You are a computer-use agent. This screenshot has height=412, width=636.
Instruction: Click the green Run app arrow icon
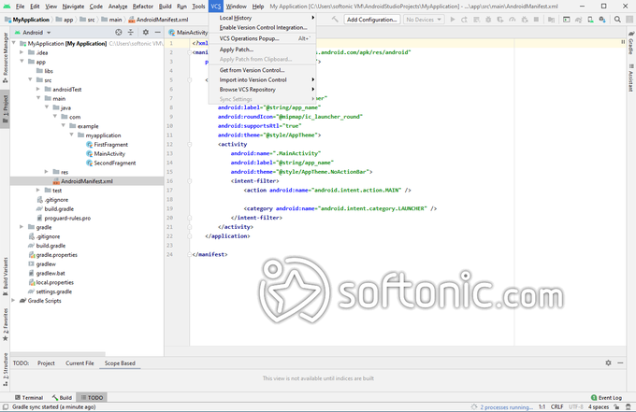coord(453,20)
